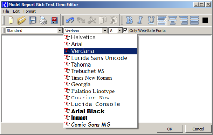Screen dimensions: 213x135
Task: Center align the text
Action: 173,20
